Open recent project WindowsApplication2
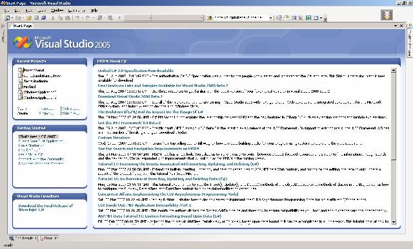Screen dimensions: 413x249 tap(40, 98)
